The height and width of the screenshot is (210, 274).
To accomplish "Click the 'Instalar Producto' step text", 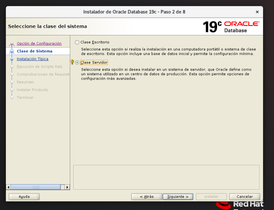I will [x=32, y=90].
